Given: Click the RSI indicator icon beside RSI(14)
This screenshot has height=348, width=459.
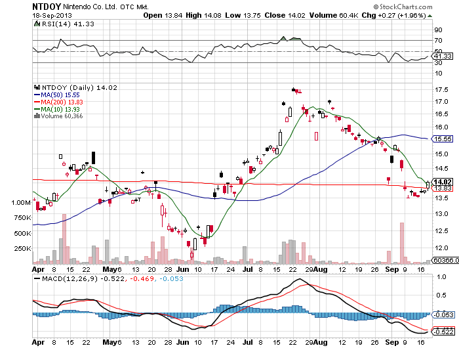Looking at the screenshot, I should [37, 24].
